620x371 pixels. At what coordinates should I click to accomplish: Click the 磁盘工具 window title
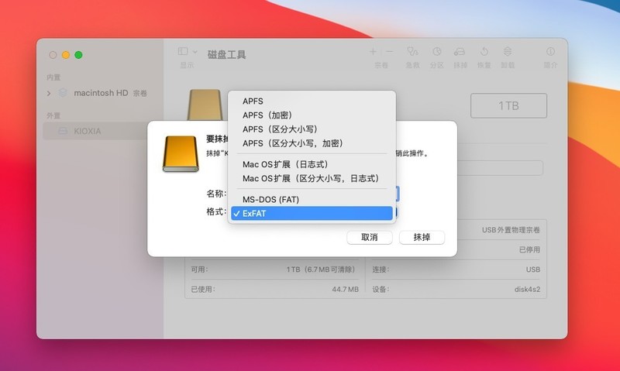pyautogui.click(x=226, y=54)
